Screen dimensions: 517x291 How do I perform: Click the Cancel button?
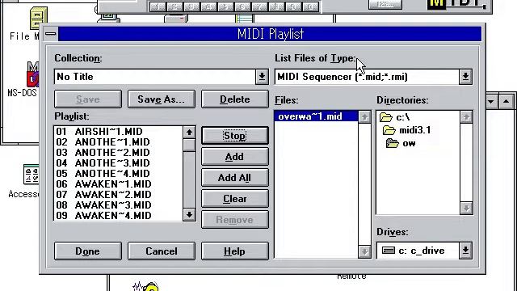click(162, 251)
